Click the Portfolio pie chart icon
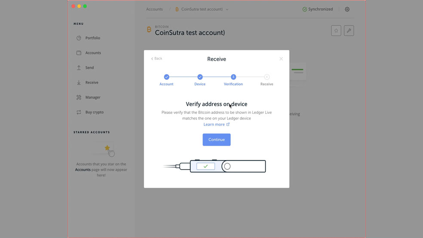The height and width of the screenshot is (238, 423). tap(79, 38)
